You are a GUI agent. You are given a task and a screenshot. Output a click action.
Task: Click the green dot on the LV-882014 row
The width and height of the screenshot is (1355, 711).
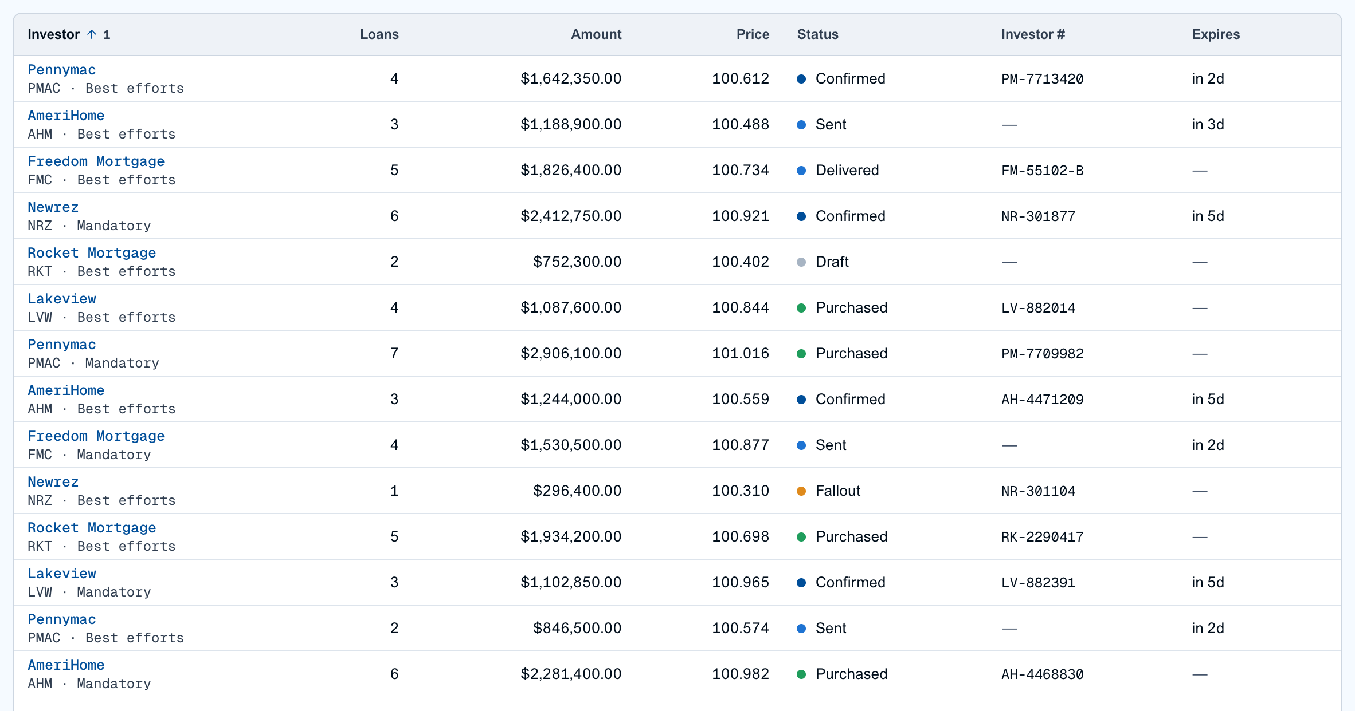802,308
